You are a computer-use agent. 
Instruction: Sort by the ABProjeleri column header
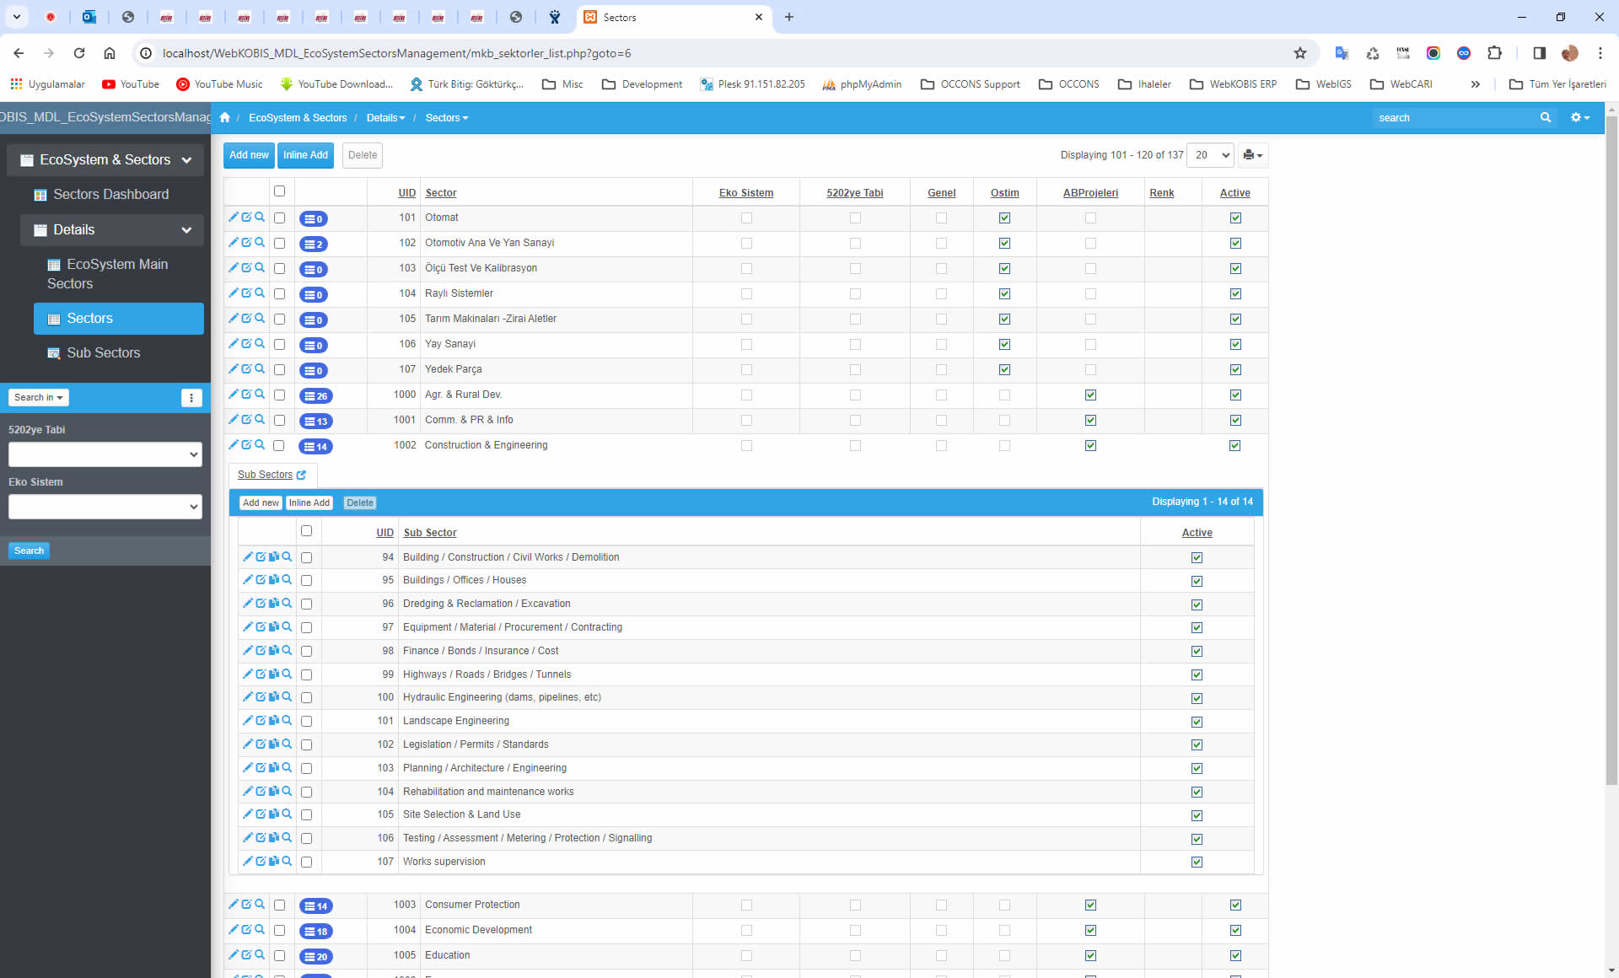click(x=1090, y=193)
